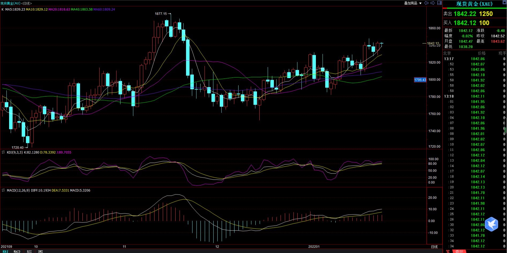Select the 笔 tick tab
The width and height of the screenshot is (507, 253).
click(x=448, y=251)
